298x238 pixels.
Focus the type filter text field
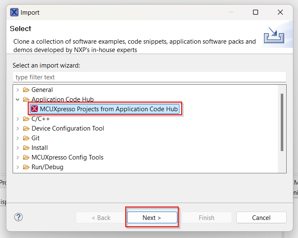(150, 77)
